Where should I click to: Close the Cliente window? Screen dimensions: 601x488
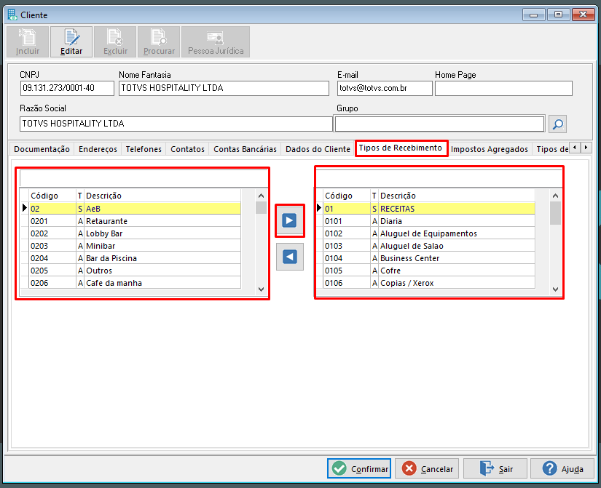(583, 15)
